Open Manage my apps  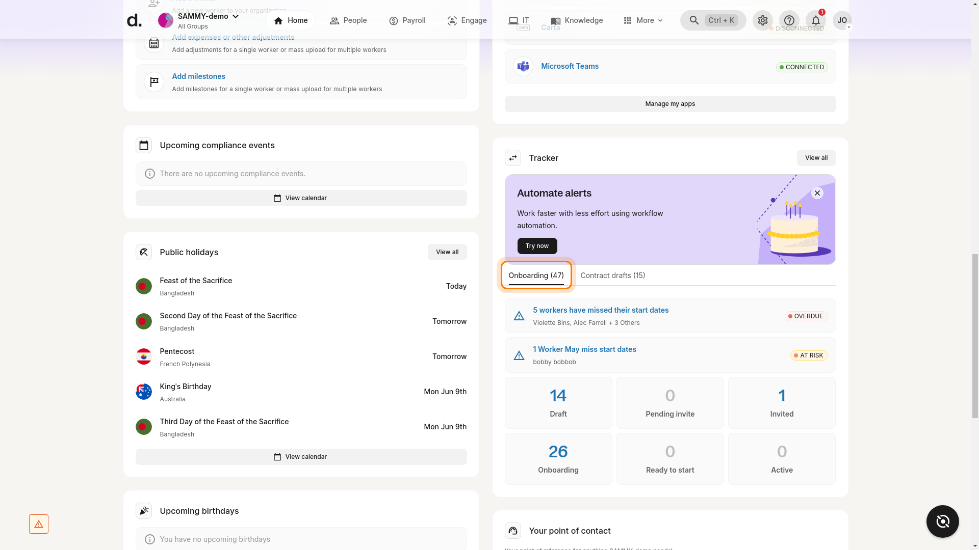[669, 104]
